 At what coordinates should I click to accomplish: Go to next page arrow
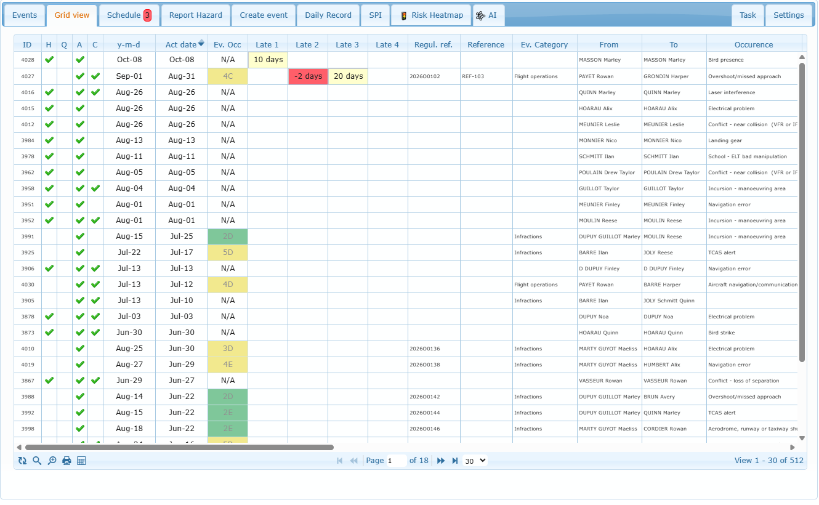click(x=441, y=461)
